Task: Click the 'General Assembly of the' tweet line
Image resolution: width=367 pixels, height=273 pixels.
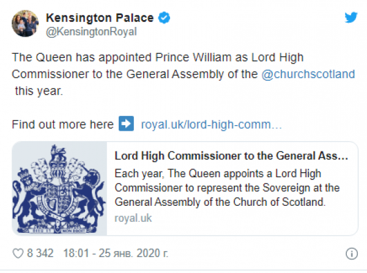Action: click(192, 75)
